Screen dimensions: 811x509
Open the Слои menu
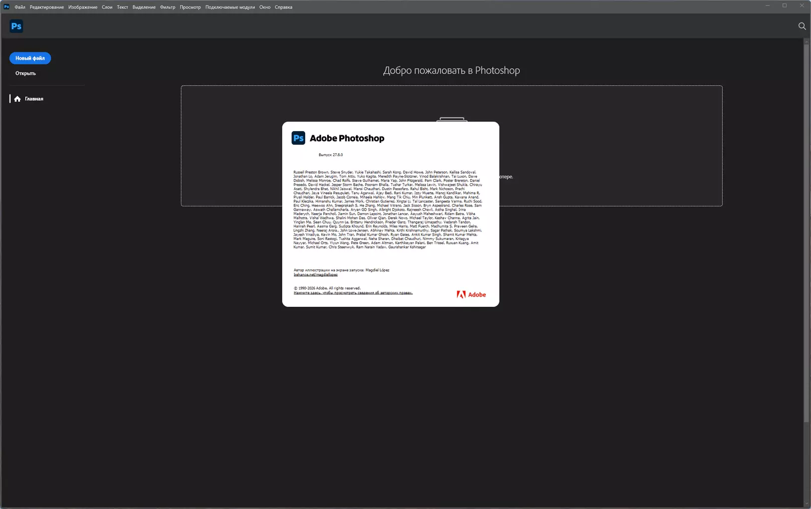(107, 7)
